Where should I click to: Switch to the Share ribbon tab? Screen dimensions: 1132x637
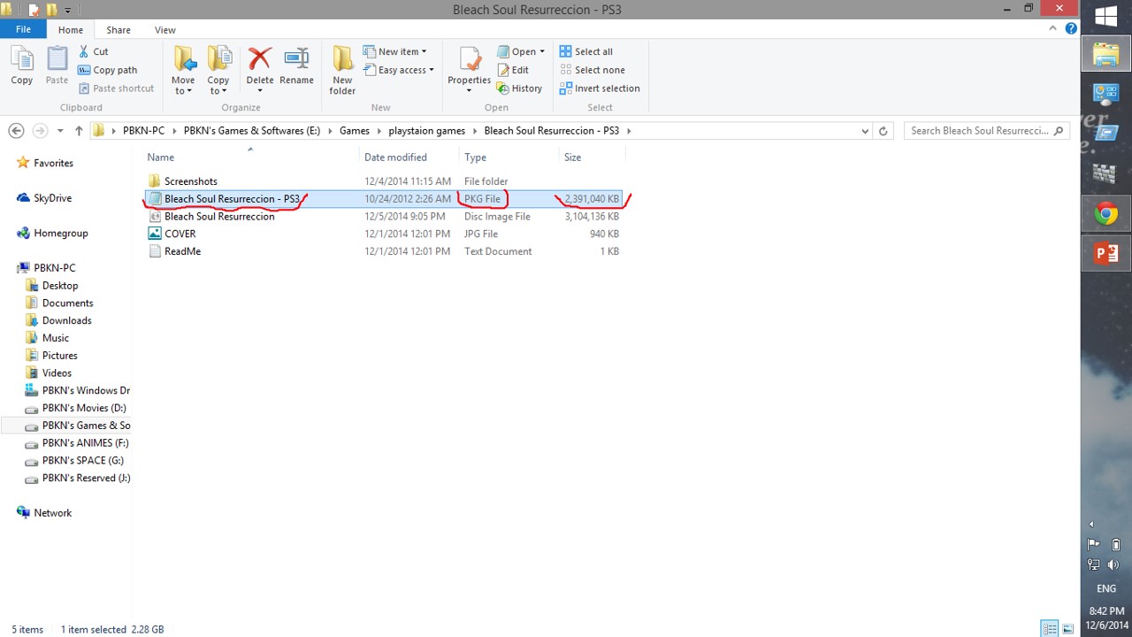119,29
